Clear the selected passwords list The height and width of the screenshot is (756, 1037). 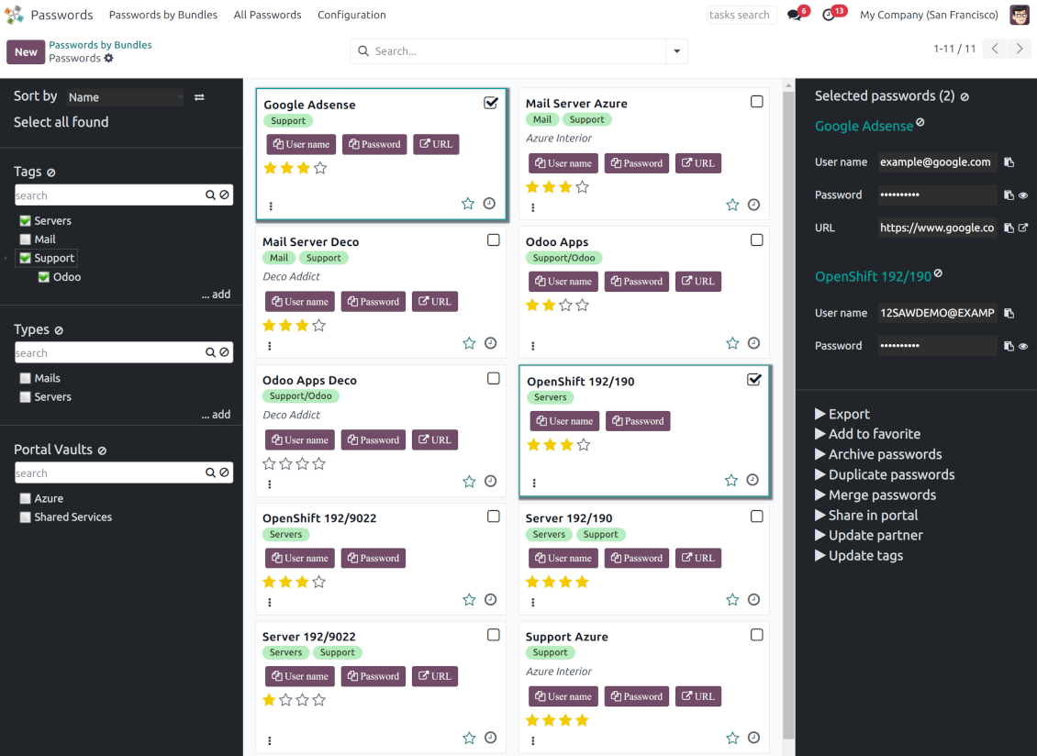pyautogui.click(x=965, y=97)
